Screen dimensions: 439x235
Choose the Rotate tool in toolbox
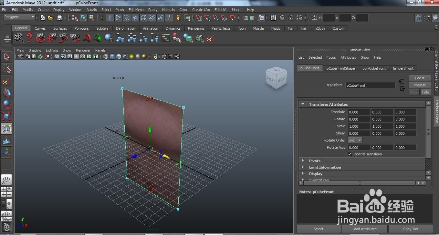coord(6,104)
